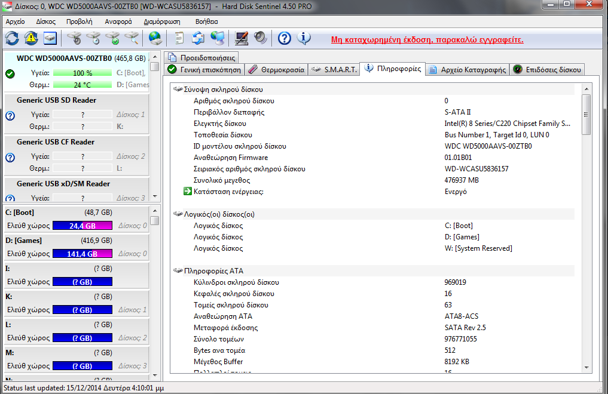Click the SATA Rev 2.5 value

tap(465, 327)
